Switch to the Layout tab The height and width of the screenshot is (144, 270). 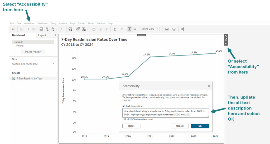(x=42, y=35)
